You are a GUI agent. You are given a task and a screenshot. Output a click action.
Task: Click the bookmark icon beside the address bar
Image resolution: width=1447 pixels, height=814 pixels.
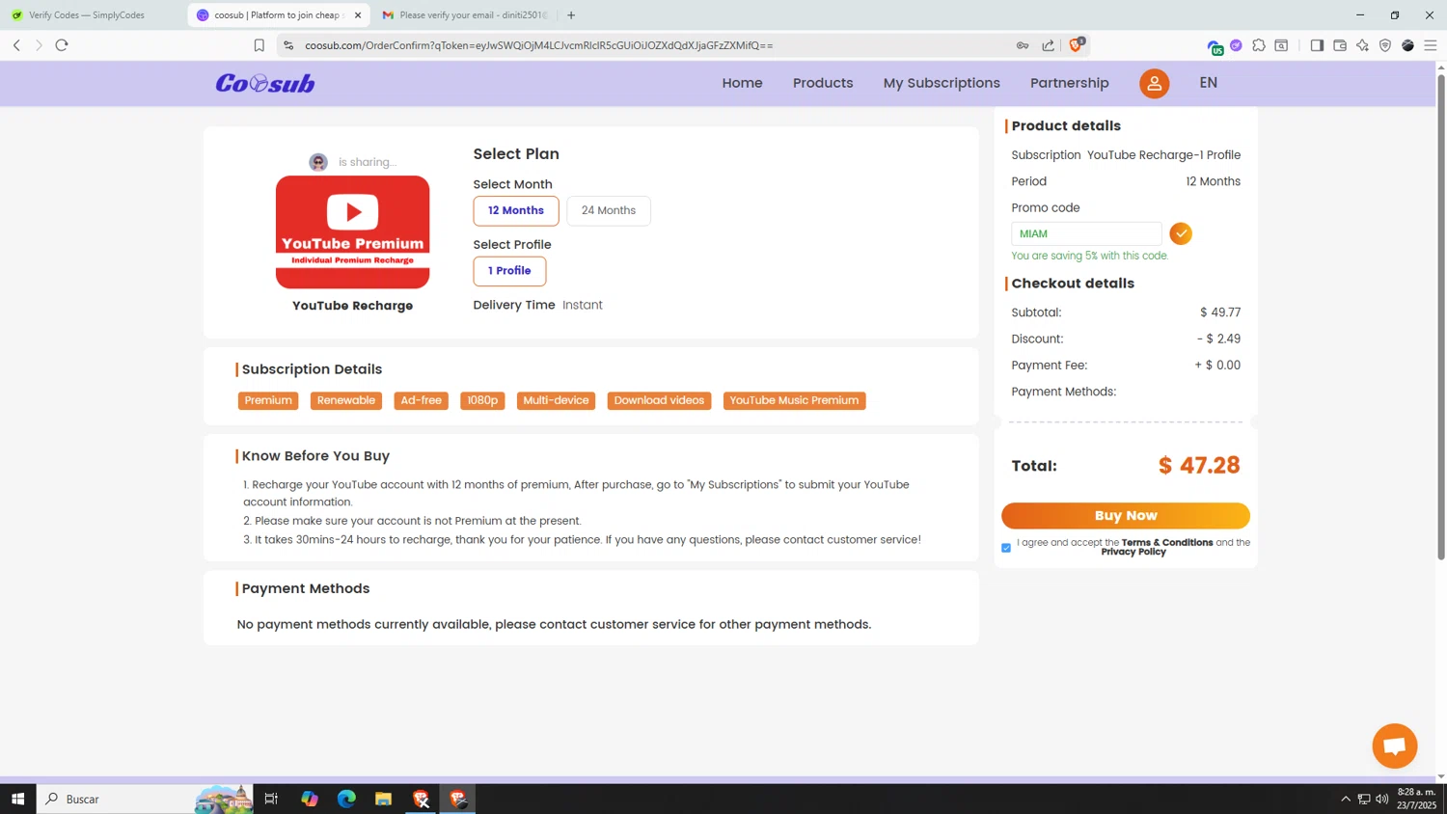coord(259,45)
